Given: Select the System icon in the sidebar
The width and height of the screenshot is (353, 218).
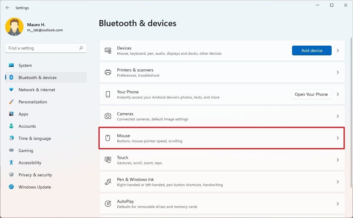Looking at the screenshot, I should [11, 65].
